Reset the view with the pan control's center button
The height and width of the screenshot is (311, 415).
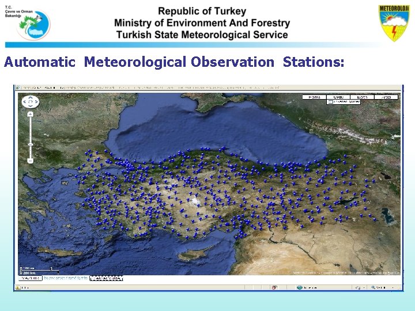tap(31, 102)
